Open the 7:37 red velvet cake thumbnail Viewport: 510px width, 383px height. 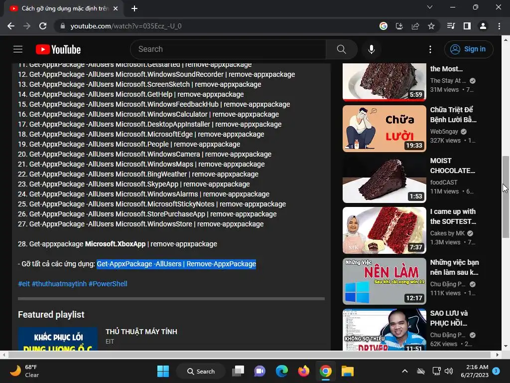384,230
